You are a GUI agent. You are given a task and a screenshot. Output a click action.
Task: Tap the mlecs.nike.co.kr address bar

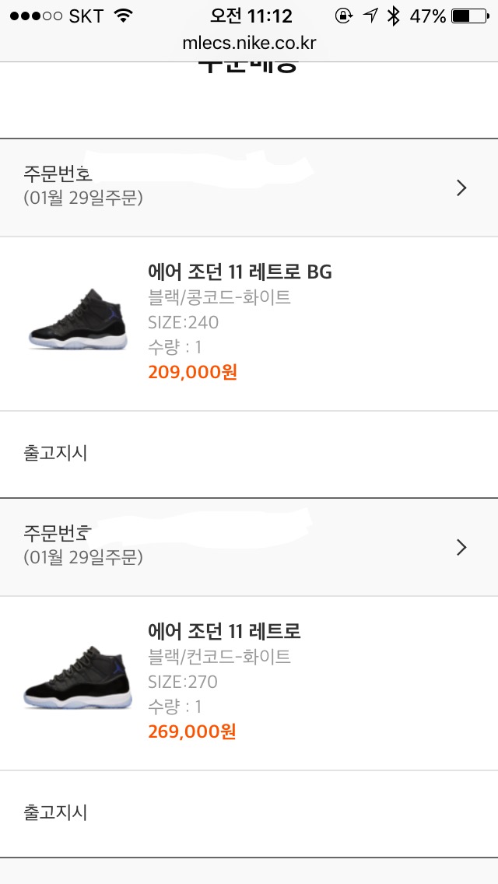249,43
